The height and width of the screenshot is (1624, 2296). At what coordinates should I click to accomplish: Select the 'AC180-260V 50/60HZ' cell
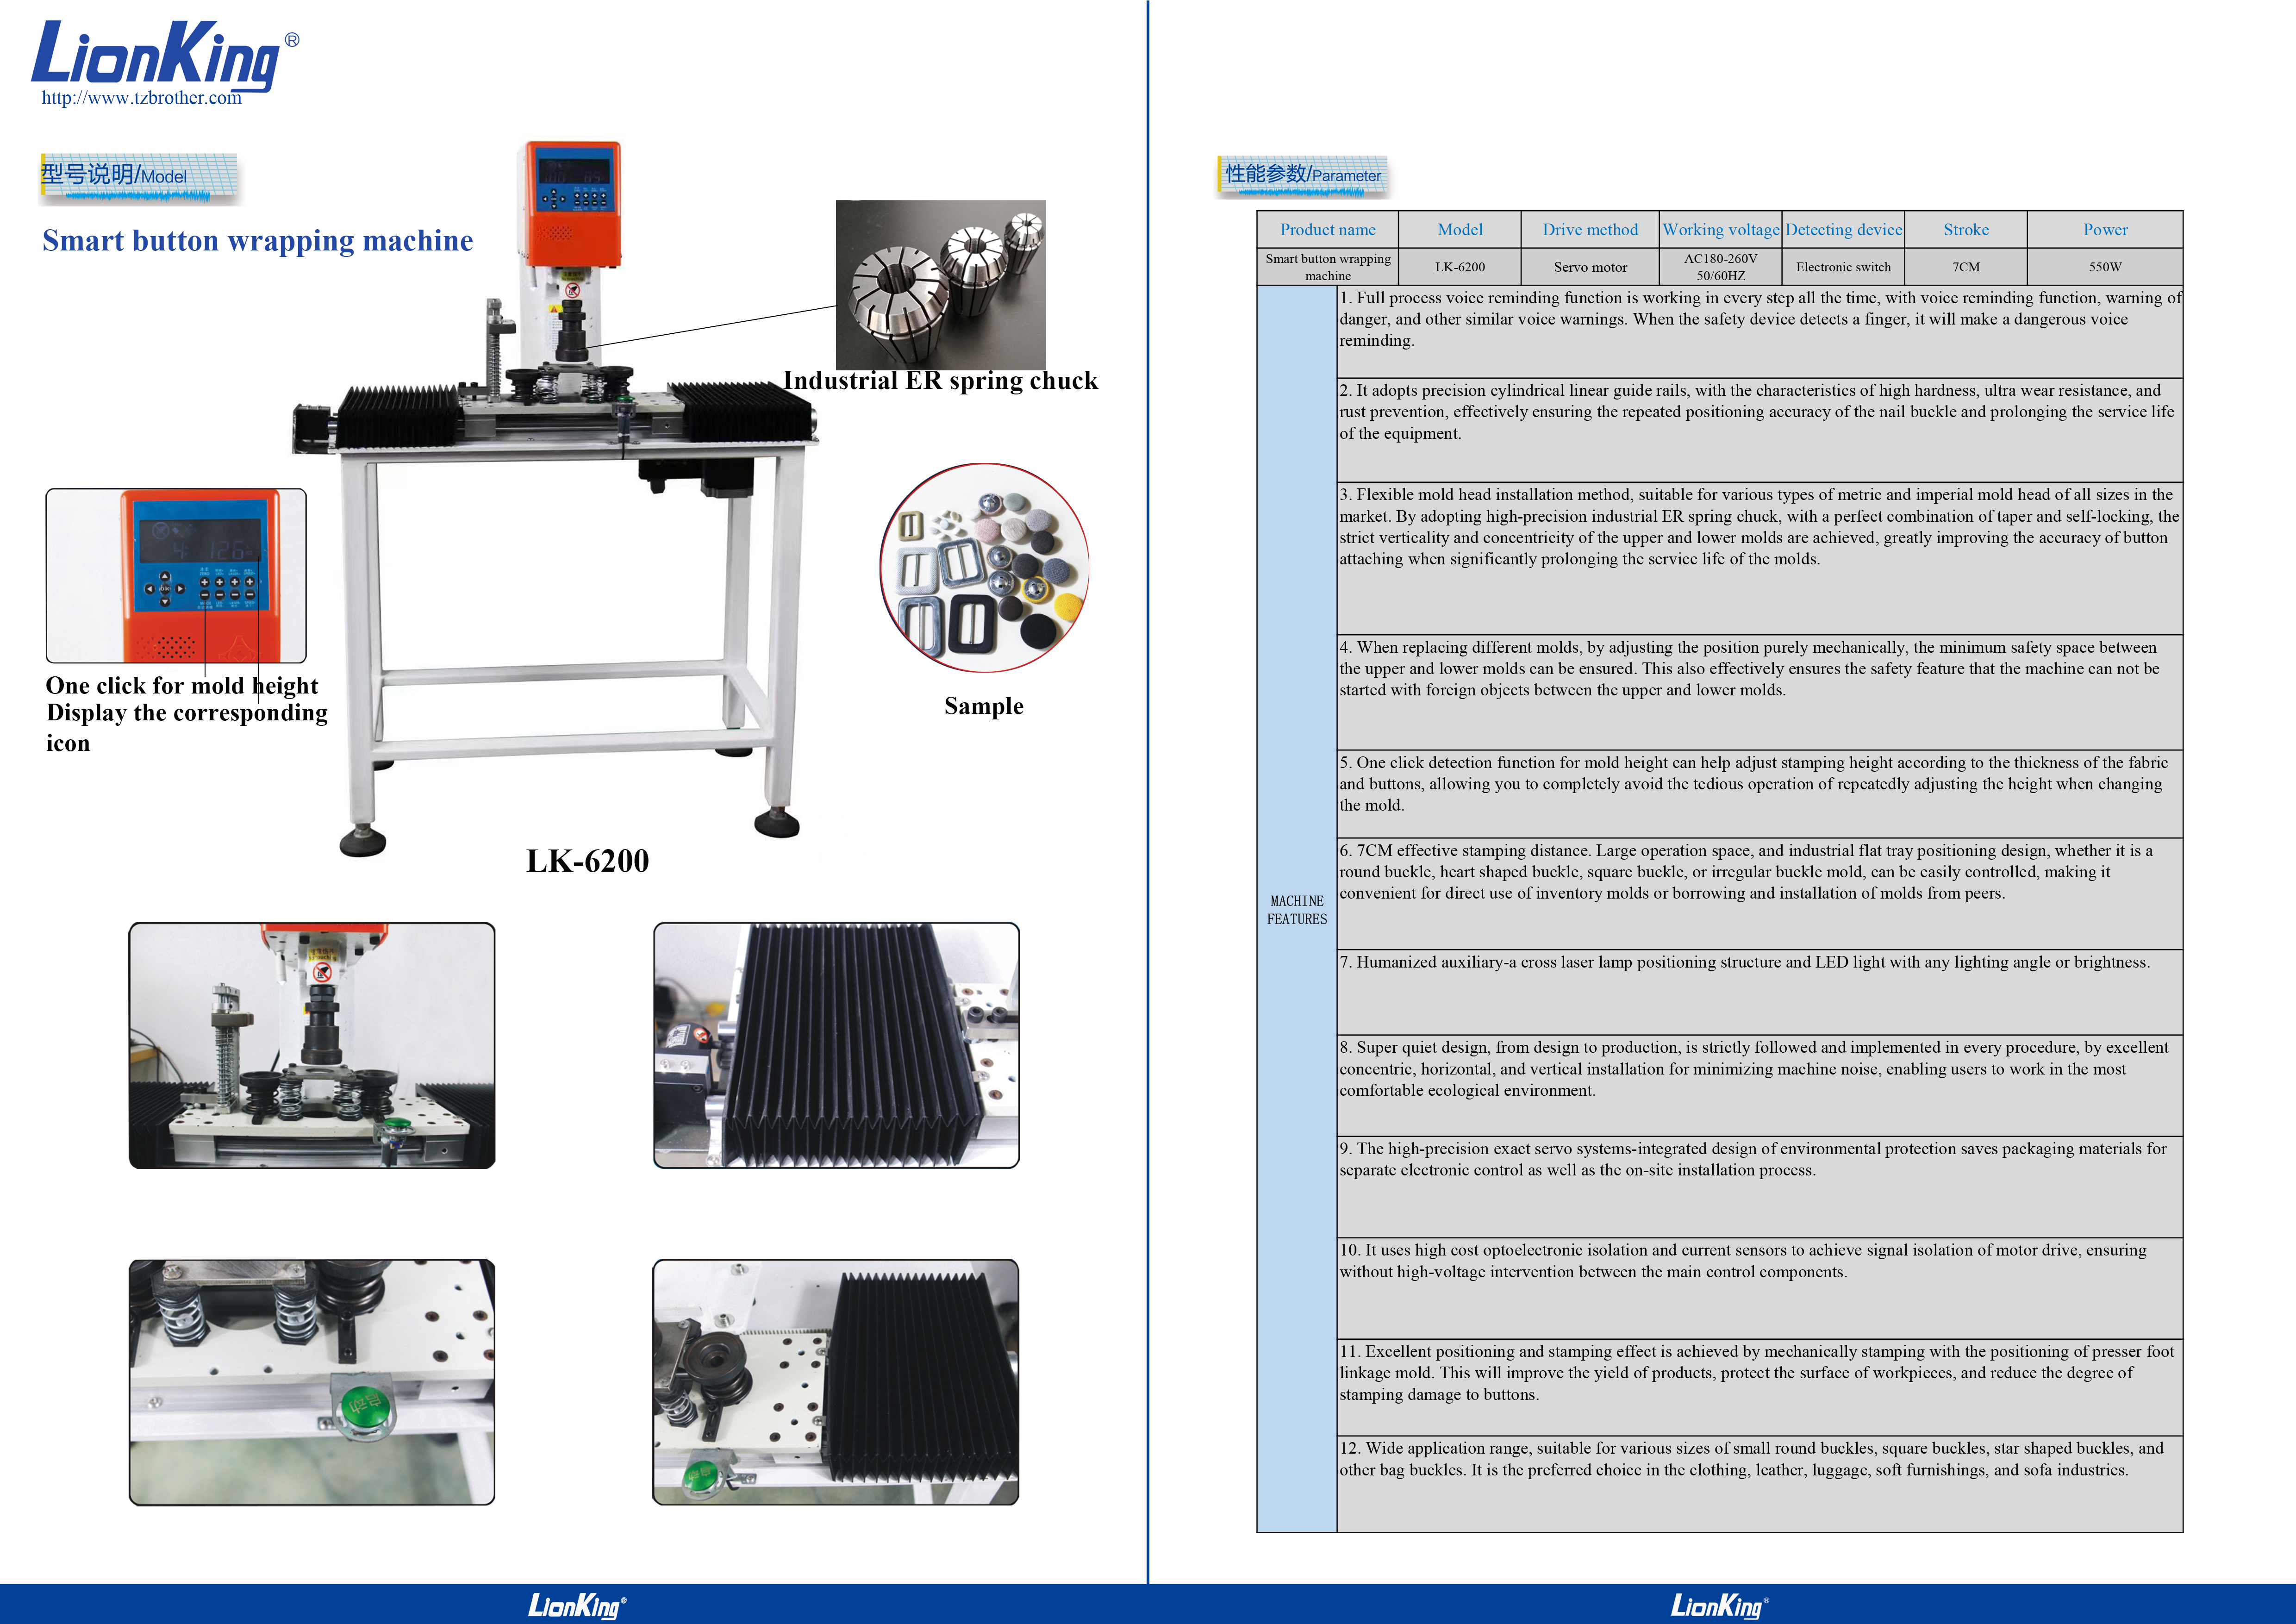tap(1721, 267)
